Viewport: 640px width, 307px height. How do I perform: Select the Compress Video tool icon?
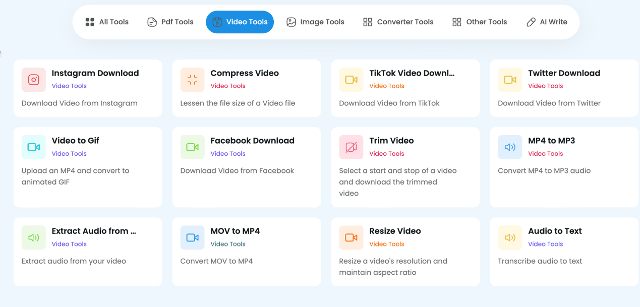click(x=192, y=80)
